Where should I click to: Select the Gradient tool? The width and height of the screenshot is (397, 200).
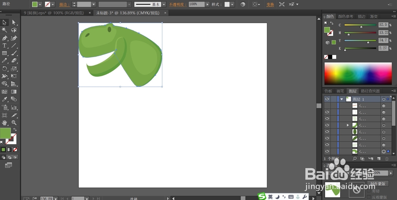14,91
